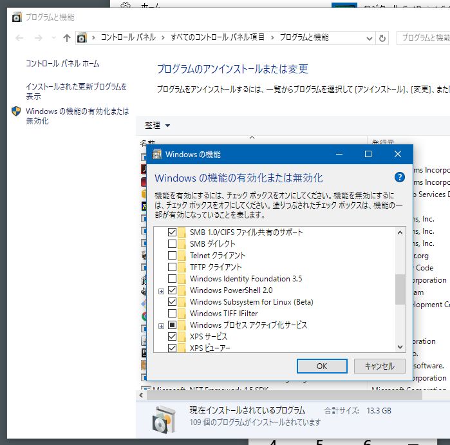Go up one level arrow
Image resolution: width=450 pixels, height=445 pixels.
(x=67, y=38)
